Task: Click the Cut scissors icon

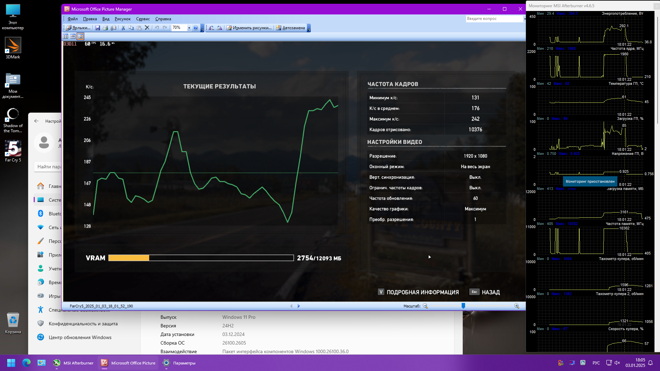Action: click(123, 28)
